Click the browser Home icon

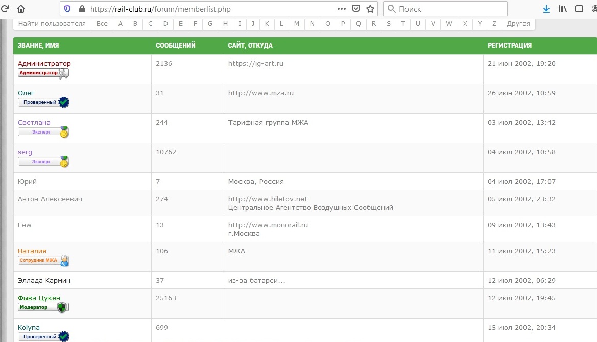[x=21, y=9]
